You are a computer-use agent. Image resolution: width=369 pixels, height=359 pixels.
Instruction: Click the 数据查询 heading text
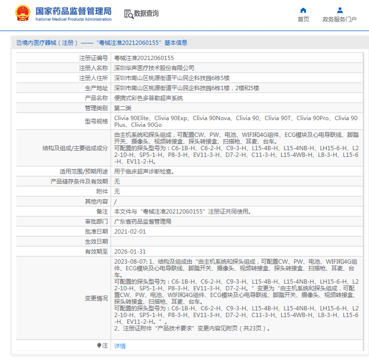tap(146, 13)
